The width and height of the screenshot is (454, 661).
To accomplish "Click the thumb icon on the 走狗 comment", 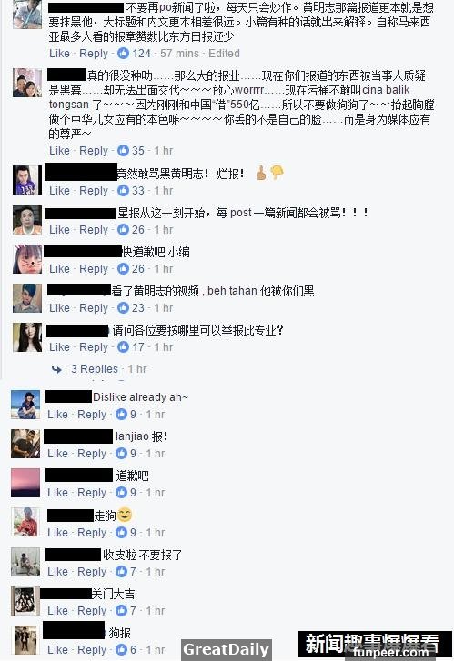I will [x=122, y=533].
